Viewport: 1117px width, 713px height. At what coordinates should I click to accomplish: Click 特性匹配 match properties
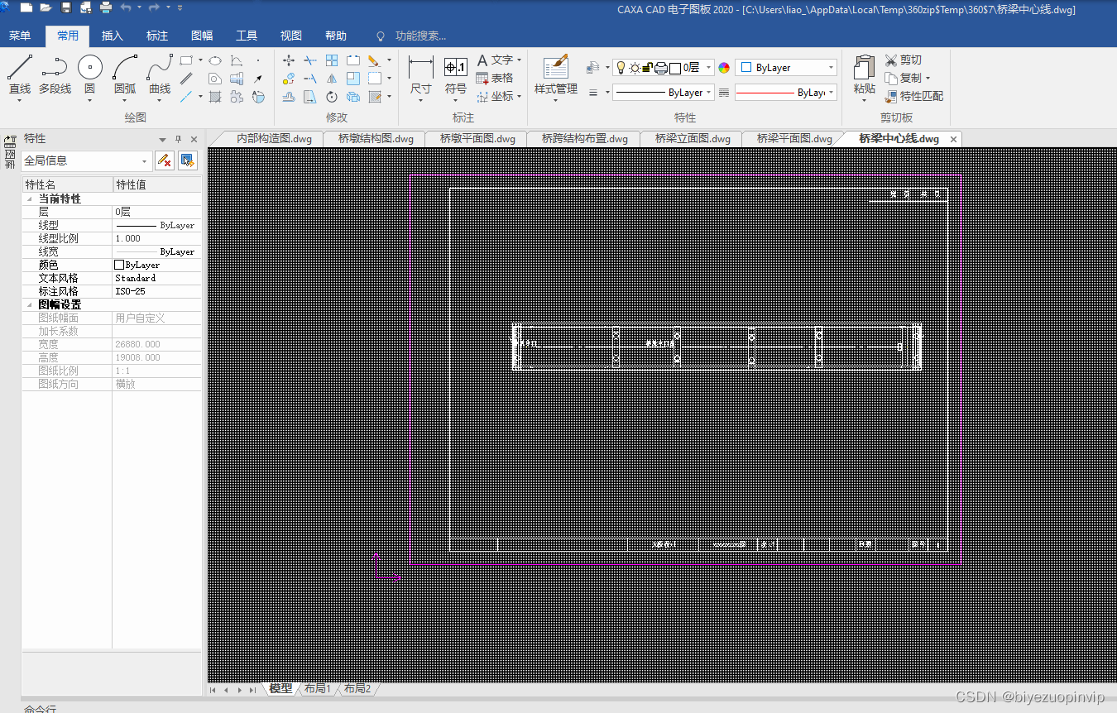point(913,96)
